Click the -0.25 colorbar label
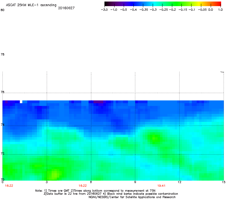The height and width of the screenshot is (199, 226). (163, 10)
